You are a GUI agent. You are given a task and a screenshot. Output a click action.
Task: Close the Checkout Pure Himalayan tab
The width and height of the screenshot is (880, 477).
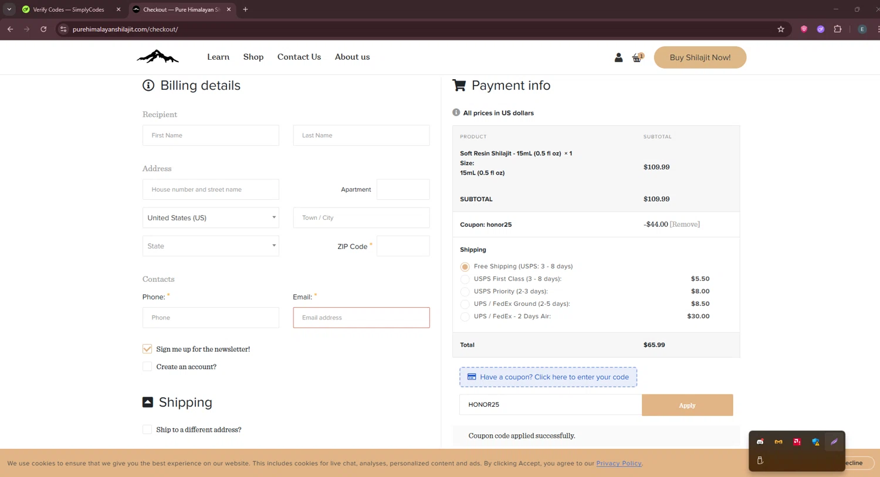229,9
